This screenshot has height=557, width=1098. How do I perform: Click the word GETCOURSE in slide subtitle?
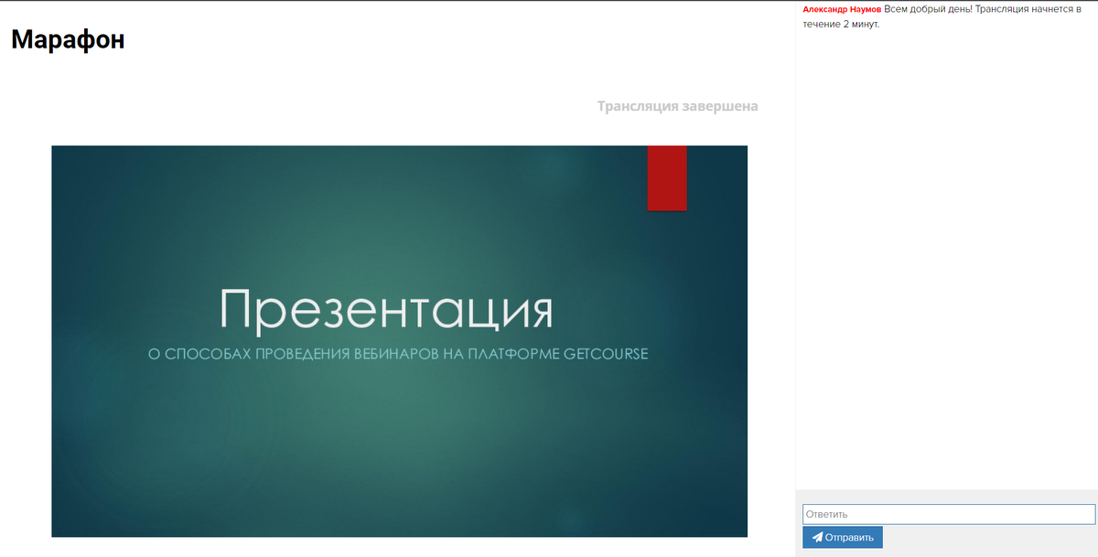tap(606, 354)
